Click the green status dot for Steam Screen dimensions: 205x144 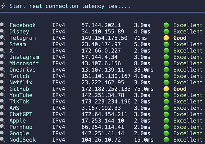(x=166, y=44)
